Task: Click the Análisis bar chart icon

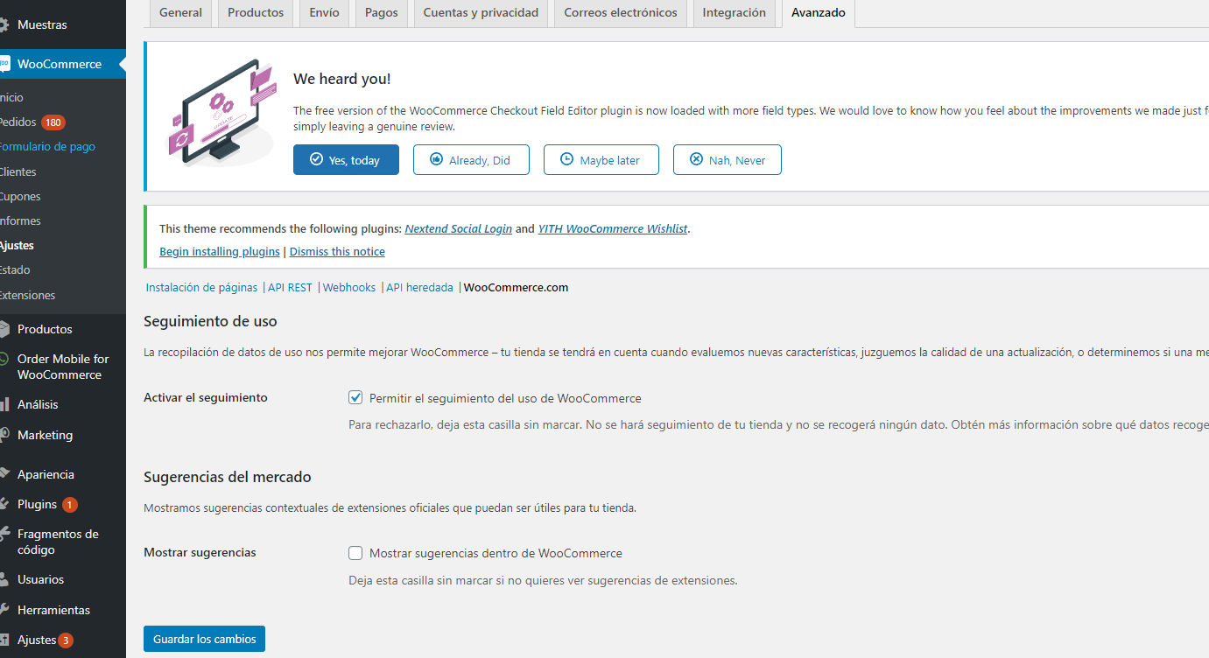Action: [4, 404]
